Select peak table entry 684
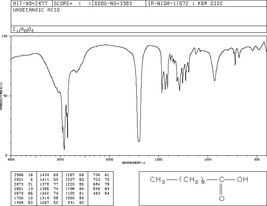The image size is (267, 206). pos(101,184)
